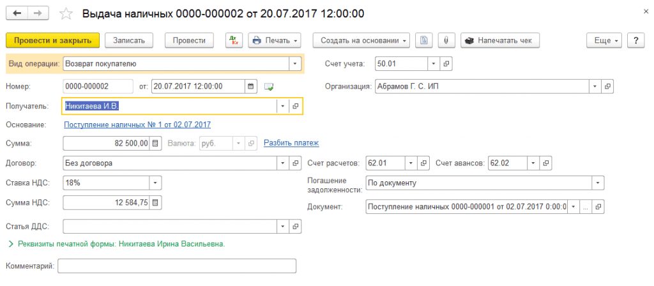The image size is (654, 286).
Task: Expand Погашение задолженности dropdown
Action: (598, 183)
